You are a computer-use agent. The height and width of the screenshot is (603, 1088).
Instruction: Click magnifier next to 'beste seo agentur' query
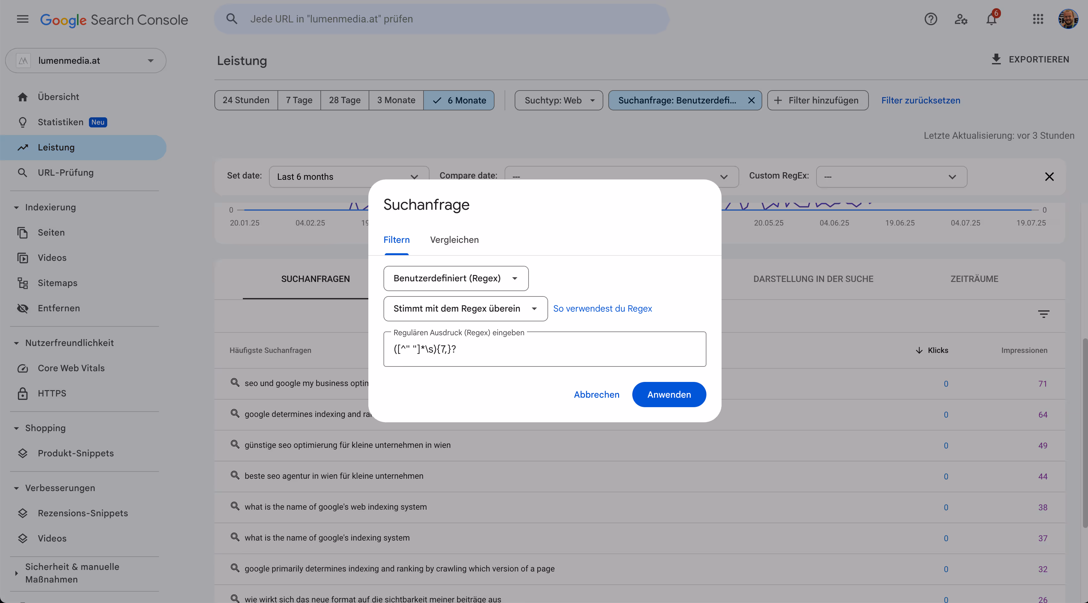click(235, 476)
